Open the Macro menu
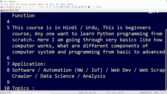The width and height of the screenshot is (167, 94). pyautogui.click(x=52, y=4)
